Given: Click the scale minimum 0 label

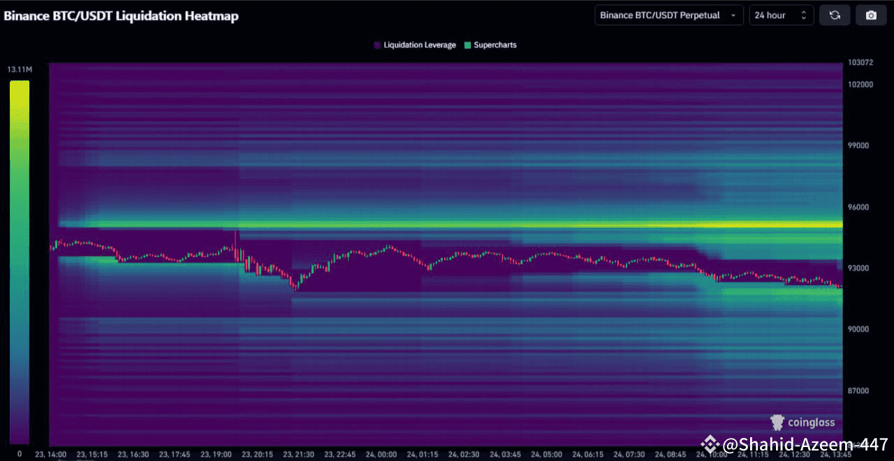Looking at the screenshot, I should (x=20, y=454).
